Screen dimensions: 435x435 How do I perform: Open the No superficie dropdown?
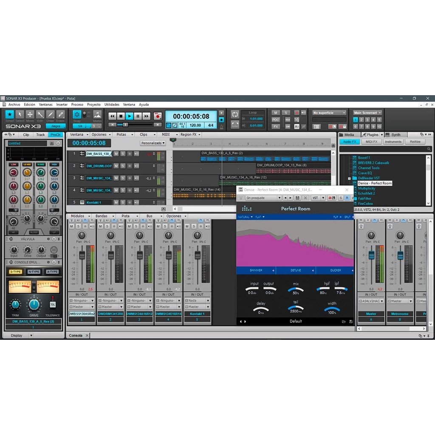pos(329,113)
